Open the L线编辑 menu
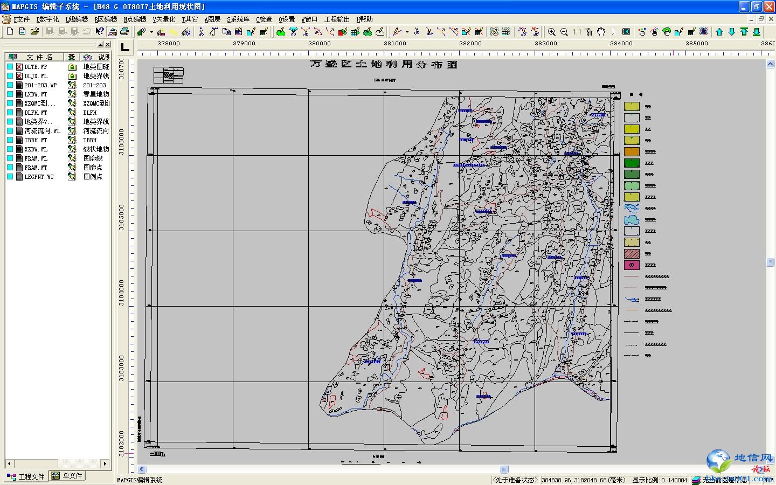Viewport: 776px width, 485px height. (77, 19)
